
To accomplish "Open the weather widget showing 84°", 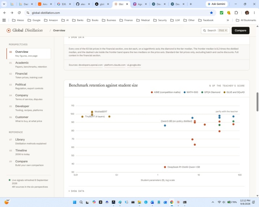I will (x=7, y=202).
